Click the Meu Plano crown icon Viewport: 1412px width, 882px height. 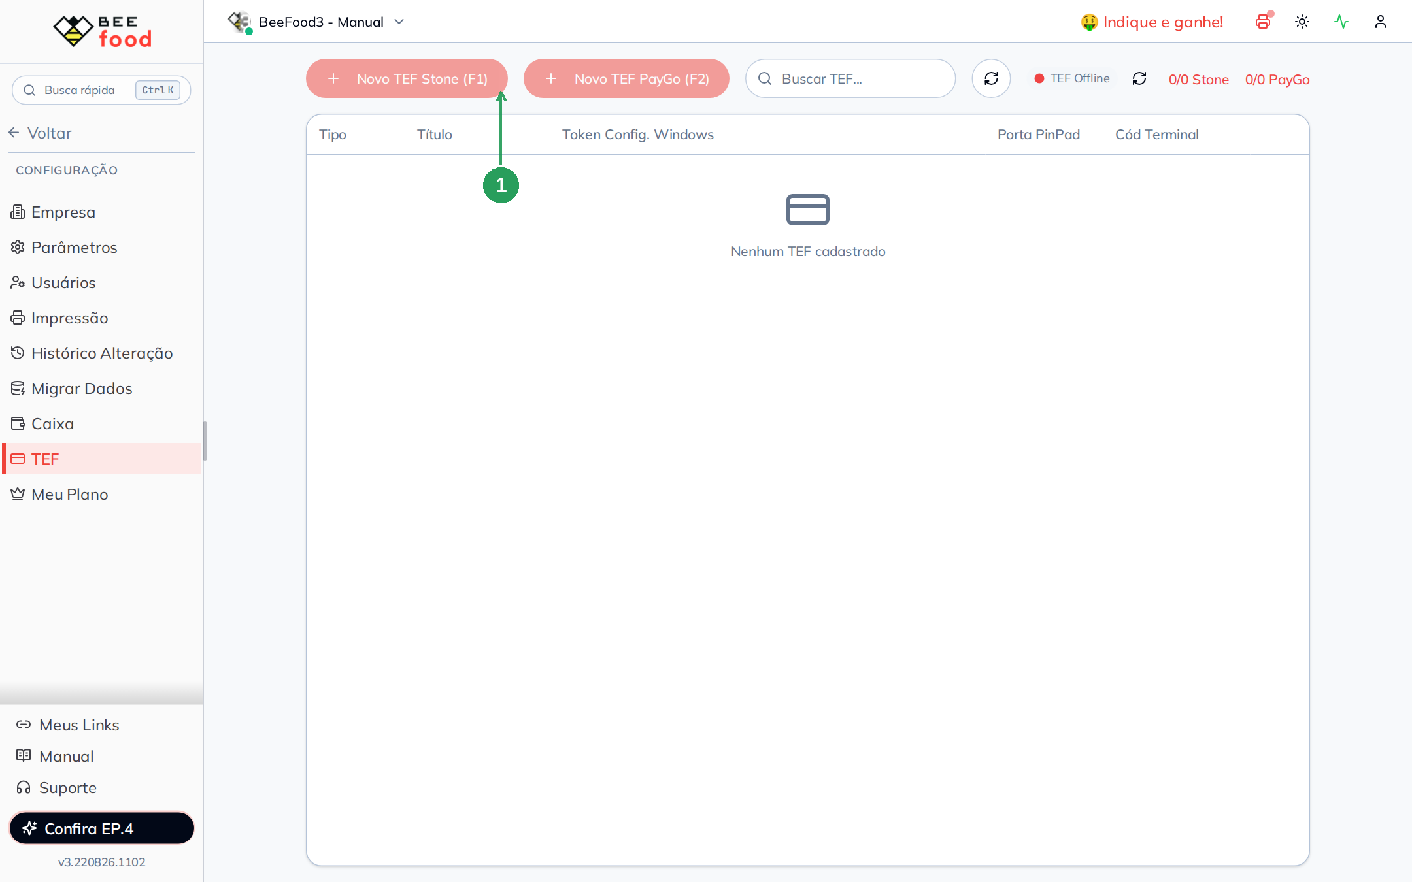[x=18, y=494]
